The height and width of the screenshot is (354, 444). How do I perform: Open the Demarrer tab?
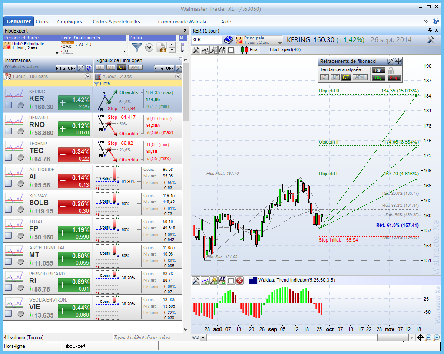[x=19, y=21]
